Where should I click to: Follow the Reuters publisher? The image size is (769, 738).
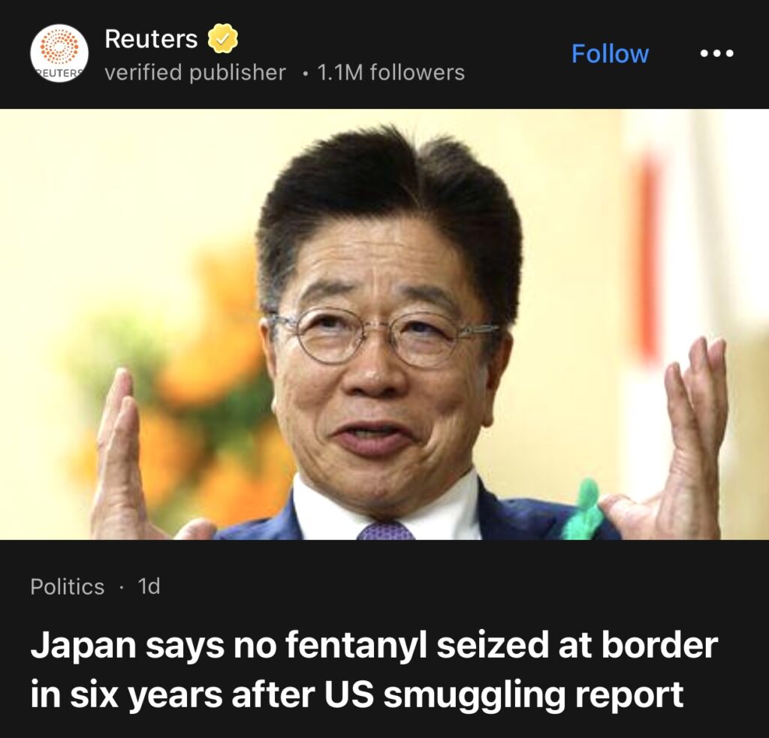(610, 53)
